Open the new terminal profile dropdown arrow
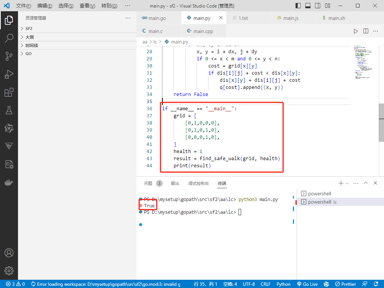384x288 pixels. 347,183
